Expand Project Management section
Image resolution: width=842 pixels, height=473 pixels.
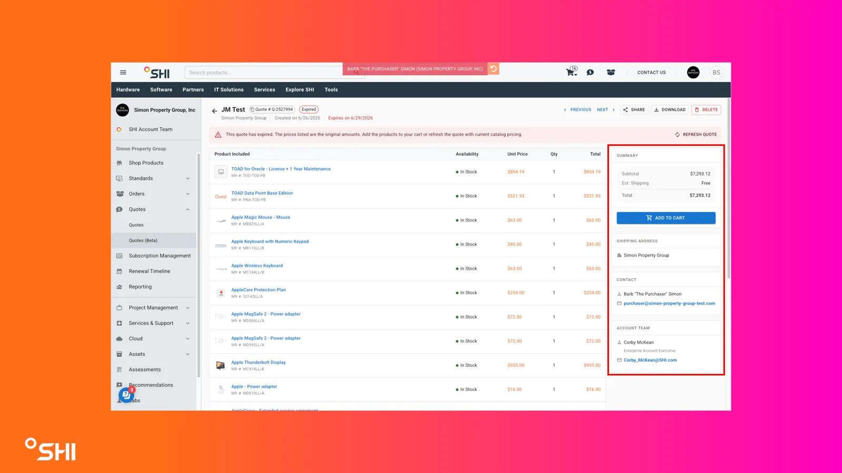coord(187,308)
